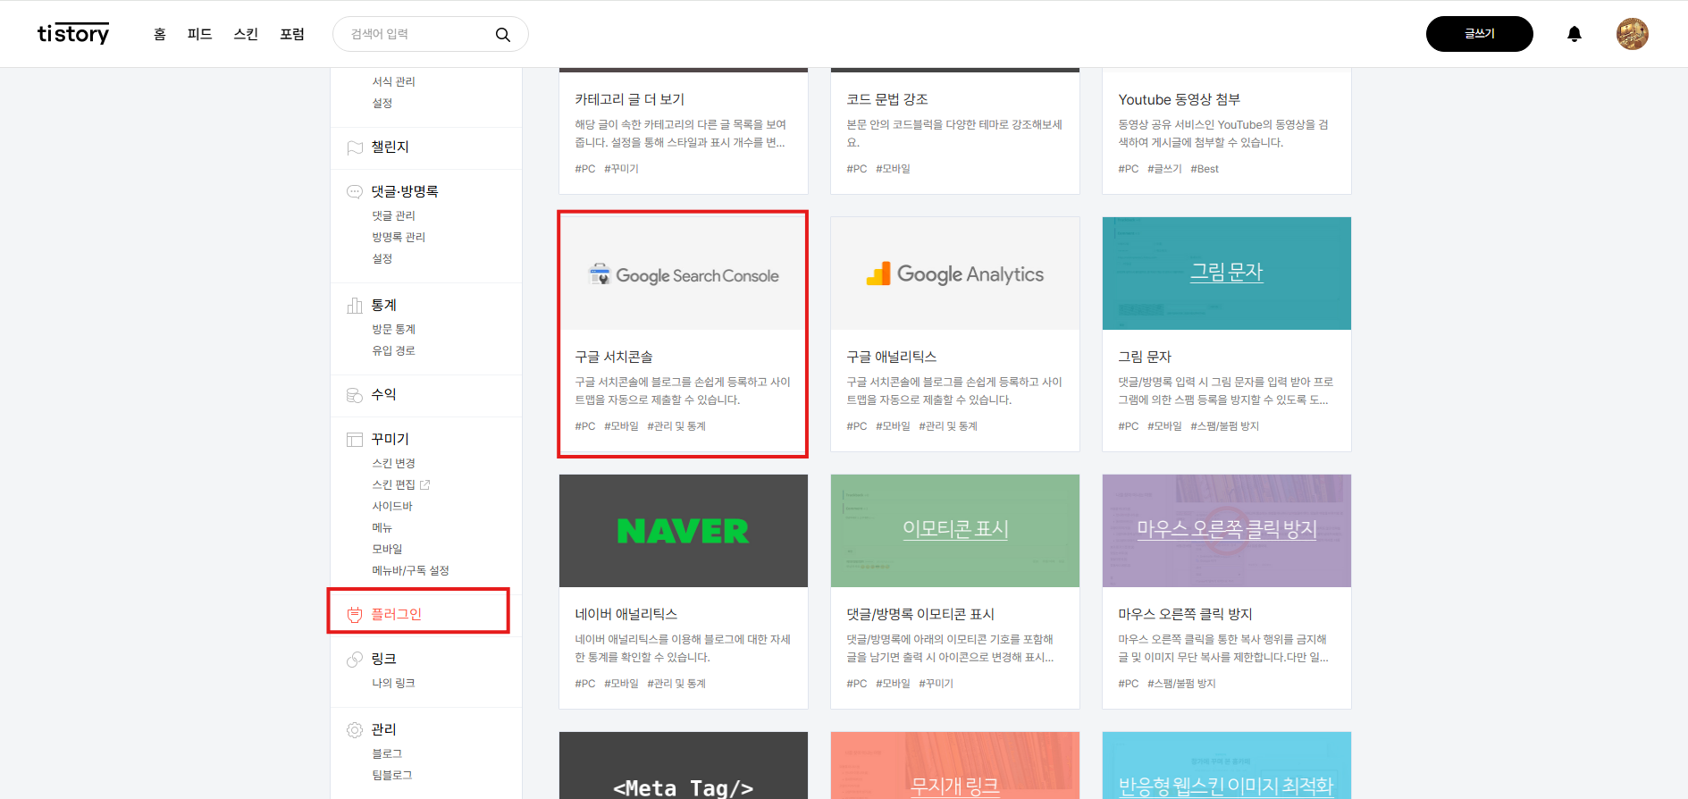Open 나의 링크 in sidebar
Viewport: 1688px width, 799px height.
(393, 683)
